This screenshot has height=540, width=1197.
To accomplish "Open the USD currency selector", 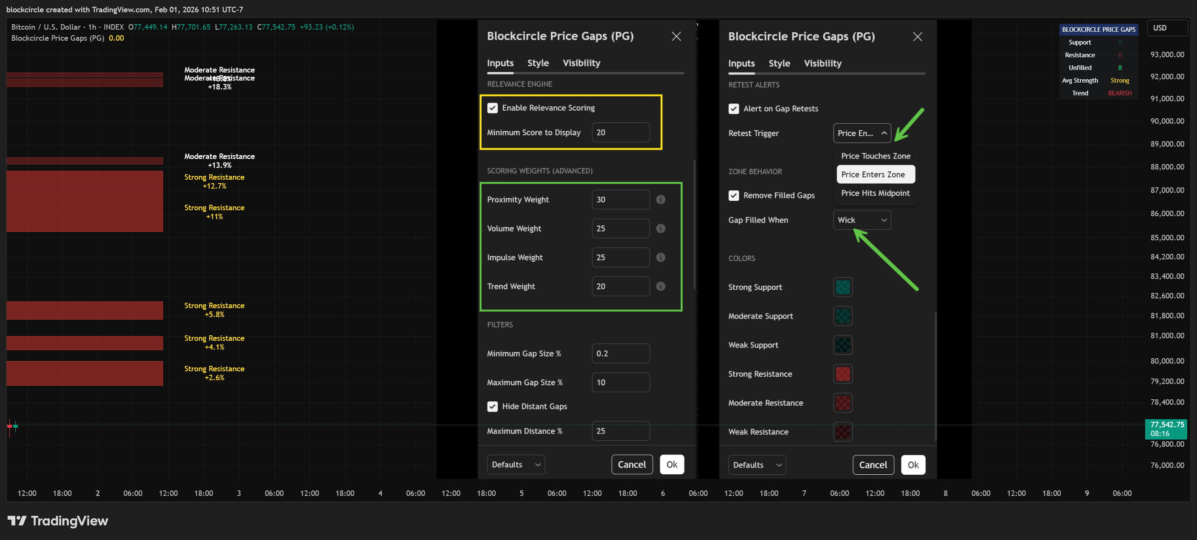I will point(1167,28).
